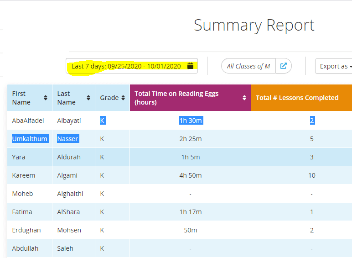Click Fatima AlShara's lessons completed value

pyautogui.click(x=311, y=212)
